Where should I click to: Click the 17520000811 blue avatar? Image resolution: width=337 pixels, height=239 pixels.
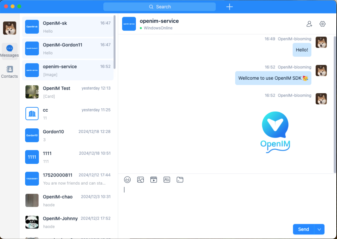[x=32, y=179]
